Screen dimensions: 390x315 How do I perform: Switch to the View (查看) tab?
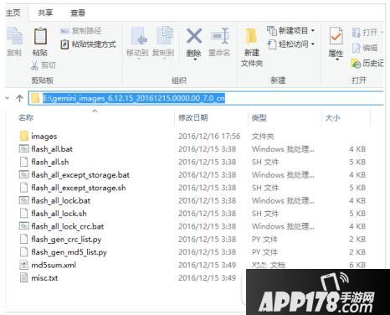tap(78, 13)
